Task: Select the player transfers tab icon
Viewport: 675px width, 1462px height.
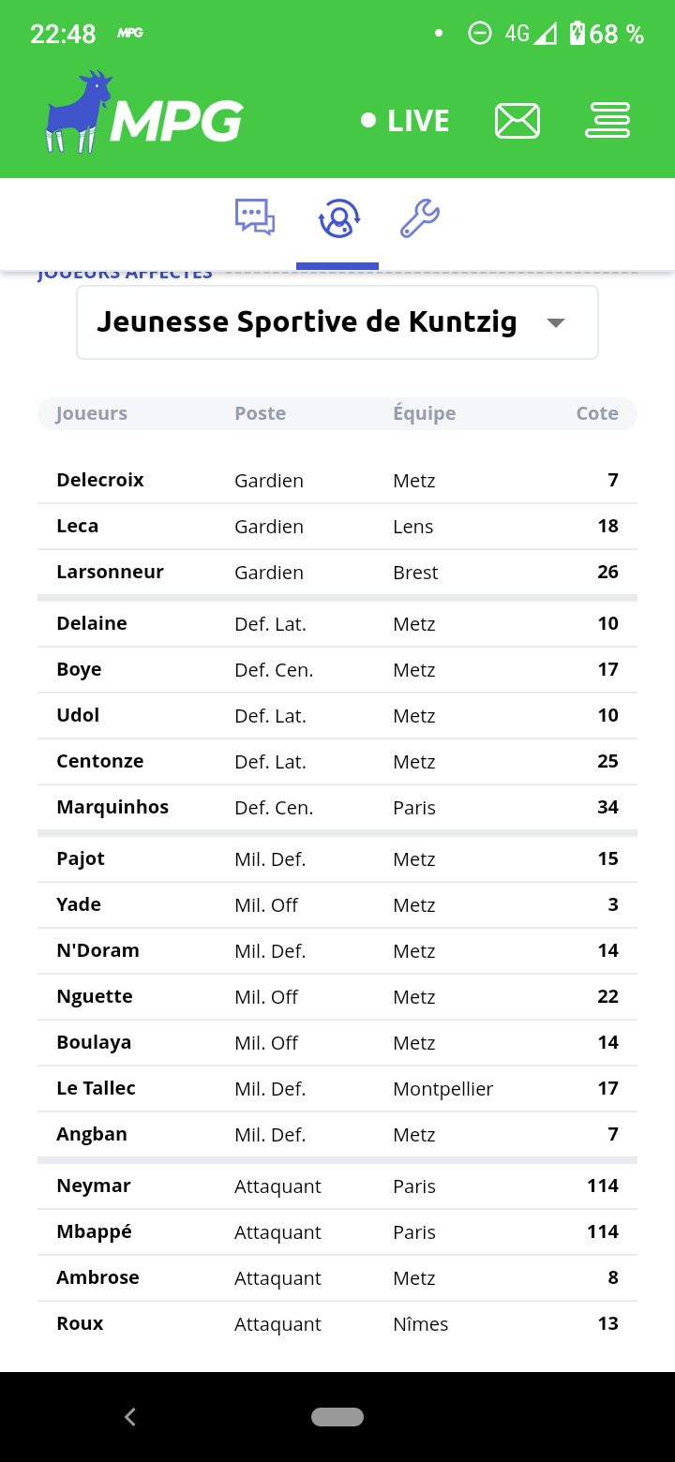Action: (x=338, y=219)
